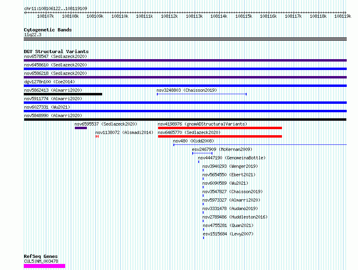358x270 pixels.
Task: Click dgv1278n100 (Coe2014) label
Action: point(49,82)
